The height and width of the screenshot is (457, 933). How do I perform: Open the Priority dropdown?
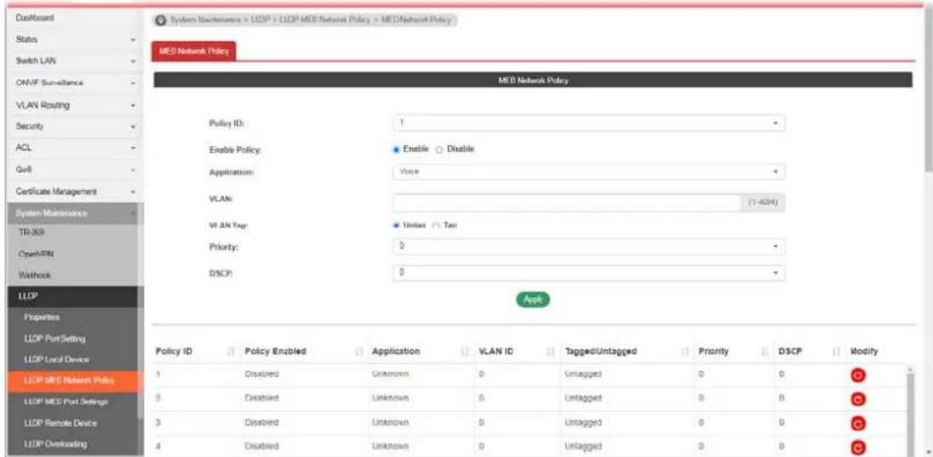click(589, 246)
